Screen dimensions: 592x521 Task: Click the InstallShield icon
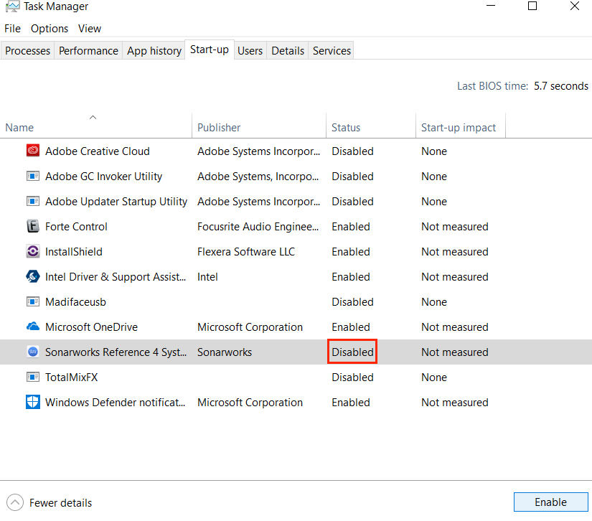click(33, 251)
